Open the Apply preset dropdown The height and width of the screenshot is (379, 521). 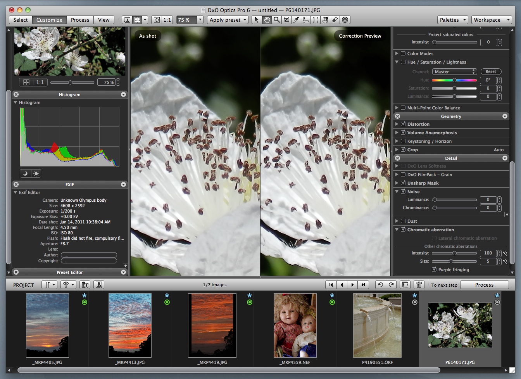[x=228, y=20]
